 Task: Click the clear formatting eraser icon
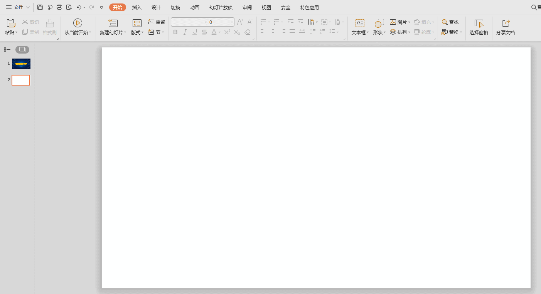(248, 32)
